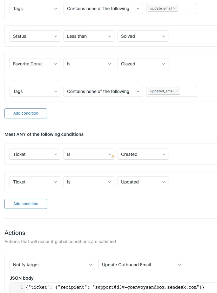The height and width of the screenshot is (293, 217).
Task: Open Ticket field dropdown in the Updated row
Action: (35, 182)
